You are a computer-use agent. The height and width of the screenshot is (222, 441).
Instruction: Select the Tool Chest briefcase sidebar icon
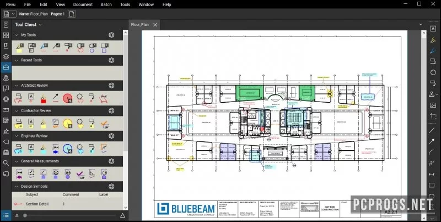(6, 67)
